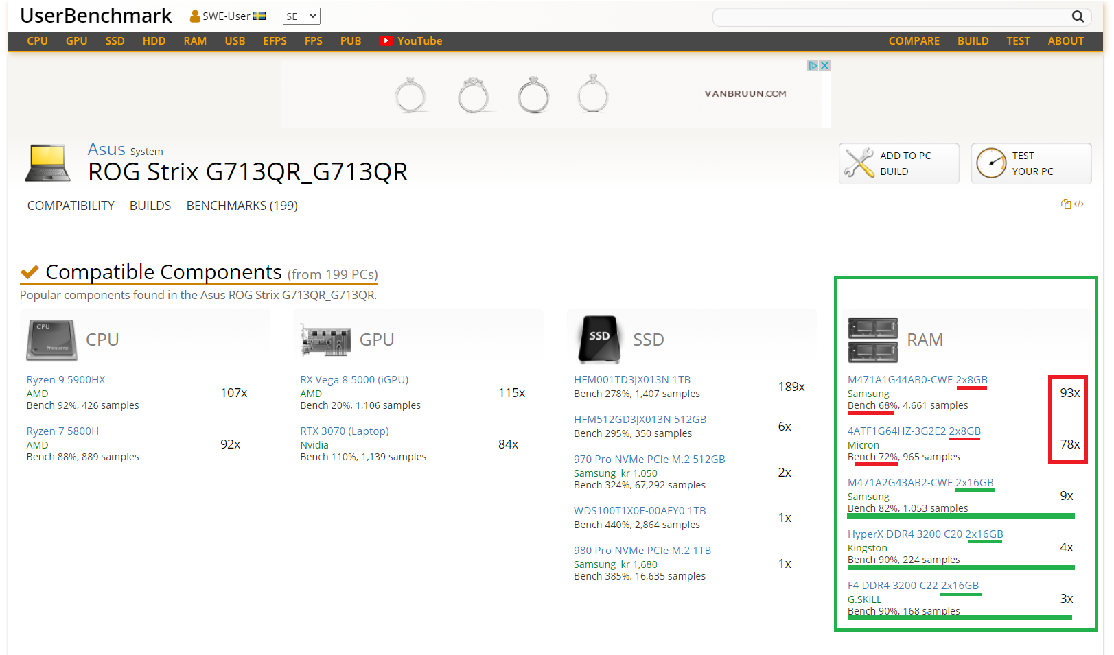Click the laptop system icon
This screenshot has width=1114, height=655.
click(x=47, y=163)
